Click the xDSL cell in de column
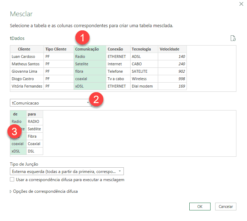This screenshot has width=247, height=221. 18,151
